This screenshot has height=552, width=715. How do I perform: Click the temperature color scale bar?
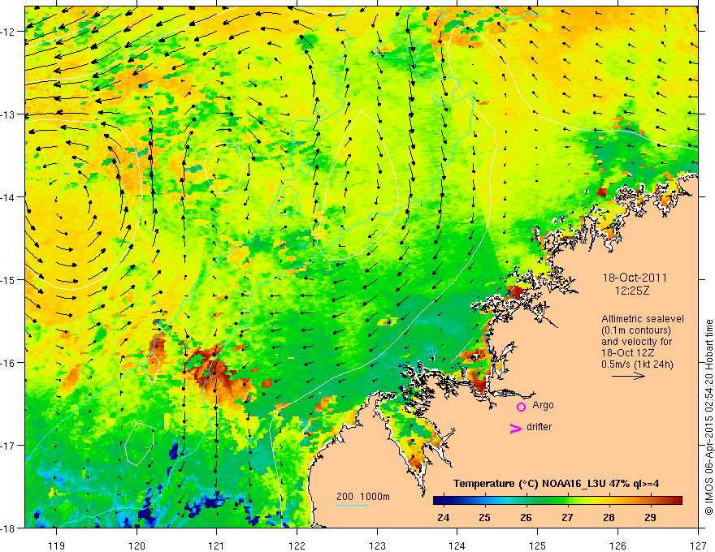pos(557,501)
